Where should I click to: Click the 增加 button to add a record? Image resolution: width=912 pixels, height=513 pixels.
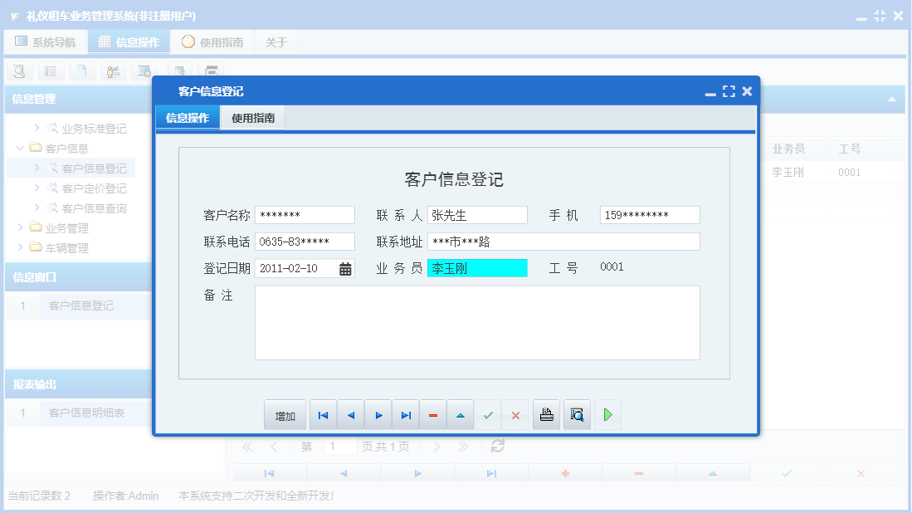tap(285, 414)
